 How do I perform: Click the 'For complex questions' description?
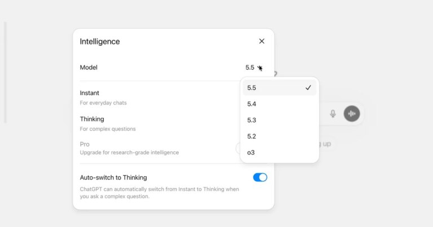[108, 129]
